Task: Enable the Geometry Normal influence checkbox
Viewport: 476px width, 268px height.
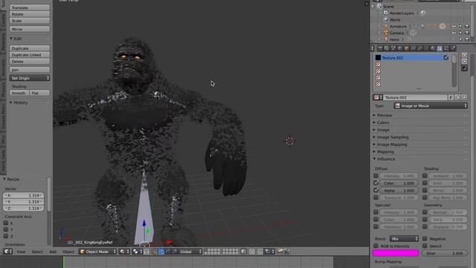Action: (425, 212)
